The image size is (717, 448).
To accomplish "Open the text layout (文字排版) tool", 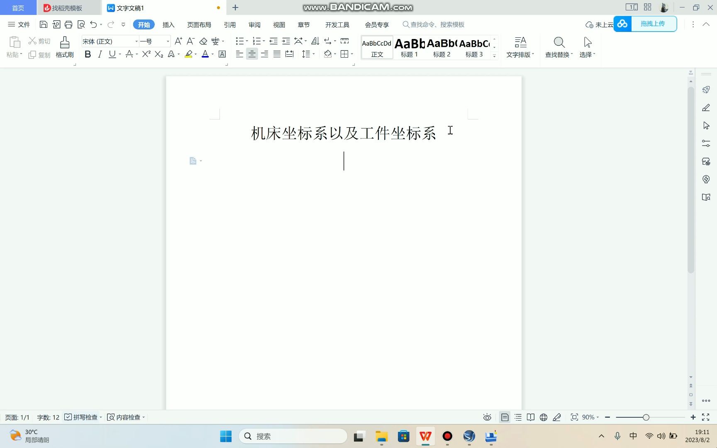I will (520, 47).
